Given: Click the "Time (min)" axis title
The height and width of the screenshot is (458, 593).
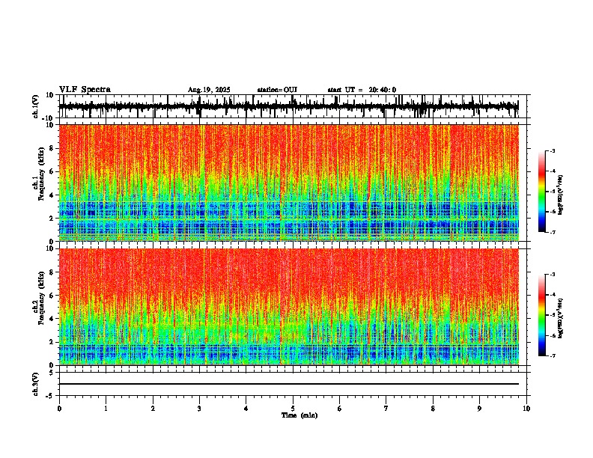Looking at the screenshot, I should (x=299, y=415).
